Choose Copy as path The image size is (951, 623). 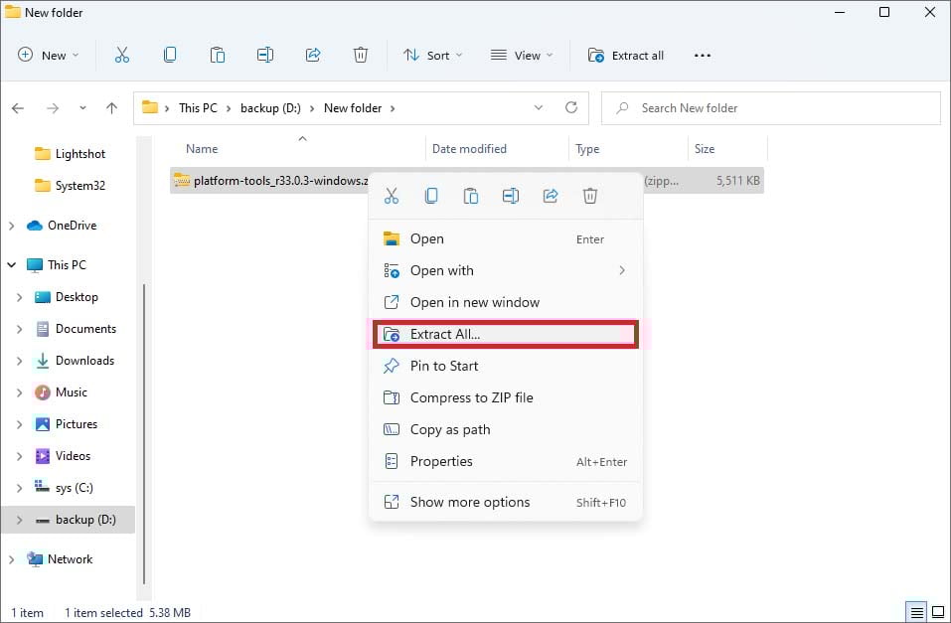[x=505, y=429]
